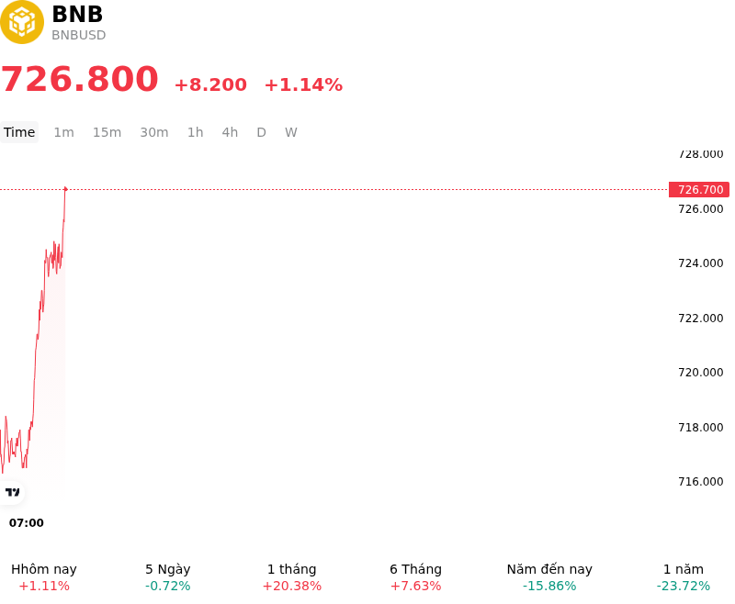Switch chart to W weekly interval

point(291,132)
